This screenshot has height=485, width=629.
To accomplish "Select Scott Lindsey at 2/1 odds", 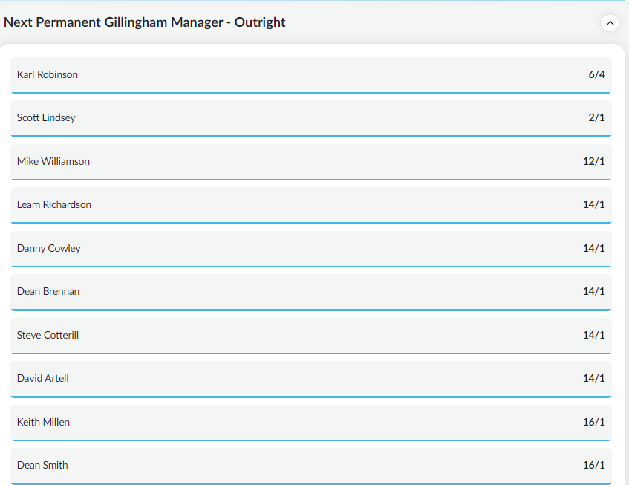I will [311, 118].
